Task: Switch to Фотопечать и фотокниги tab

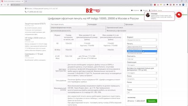Action: point(134,31)
